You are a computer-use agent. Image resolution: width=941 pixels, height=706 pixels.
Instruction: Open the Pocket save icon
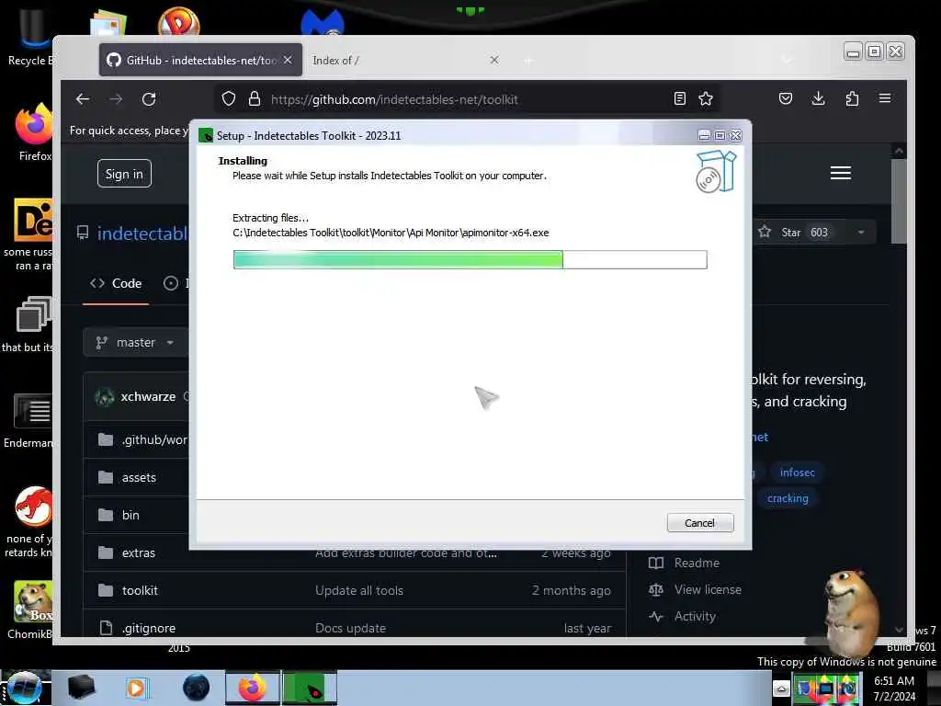point(786,98)
